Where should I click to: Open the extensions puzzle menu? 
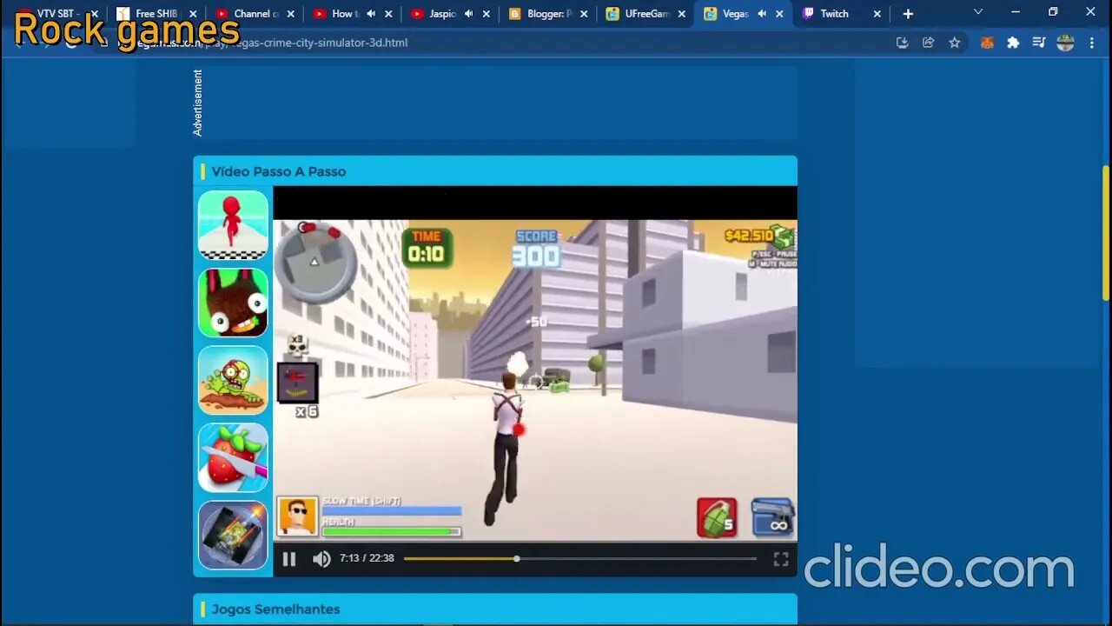point(1013,43)
